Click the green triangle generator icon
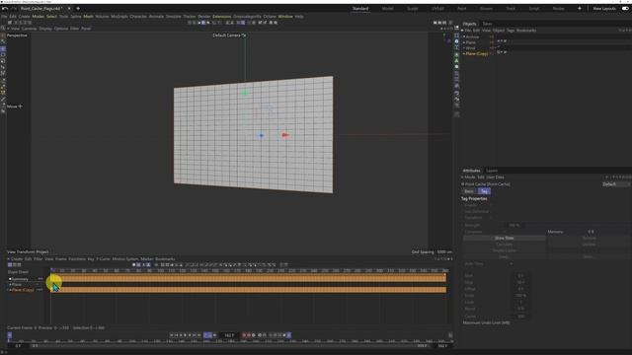632x355 pixels. (456, 61)
